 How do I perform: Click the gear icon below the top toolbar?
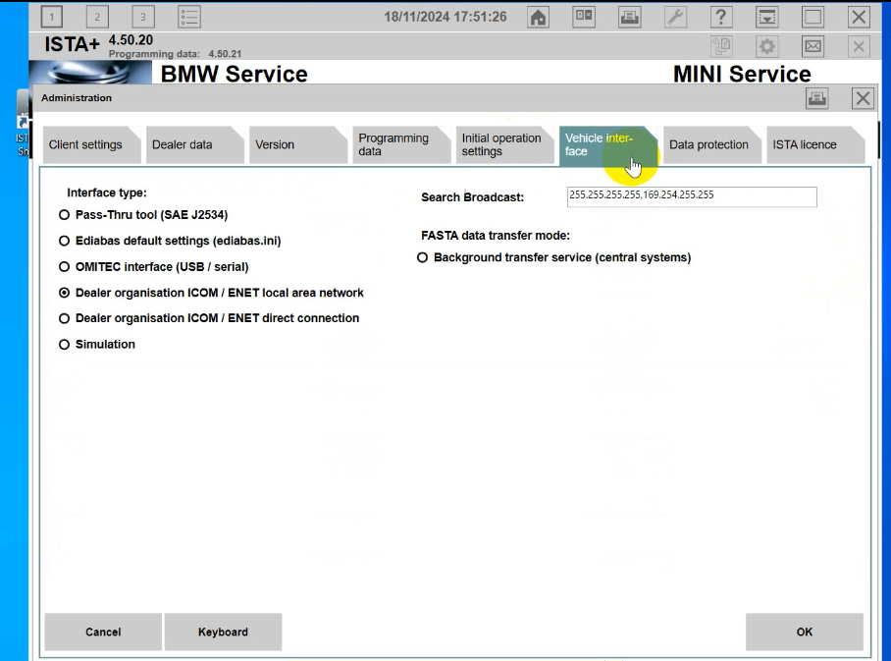[x=767, y=46]
